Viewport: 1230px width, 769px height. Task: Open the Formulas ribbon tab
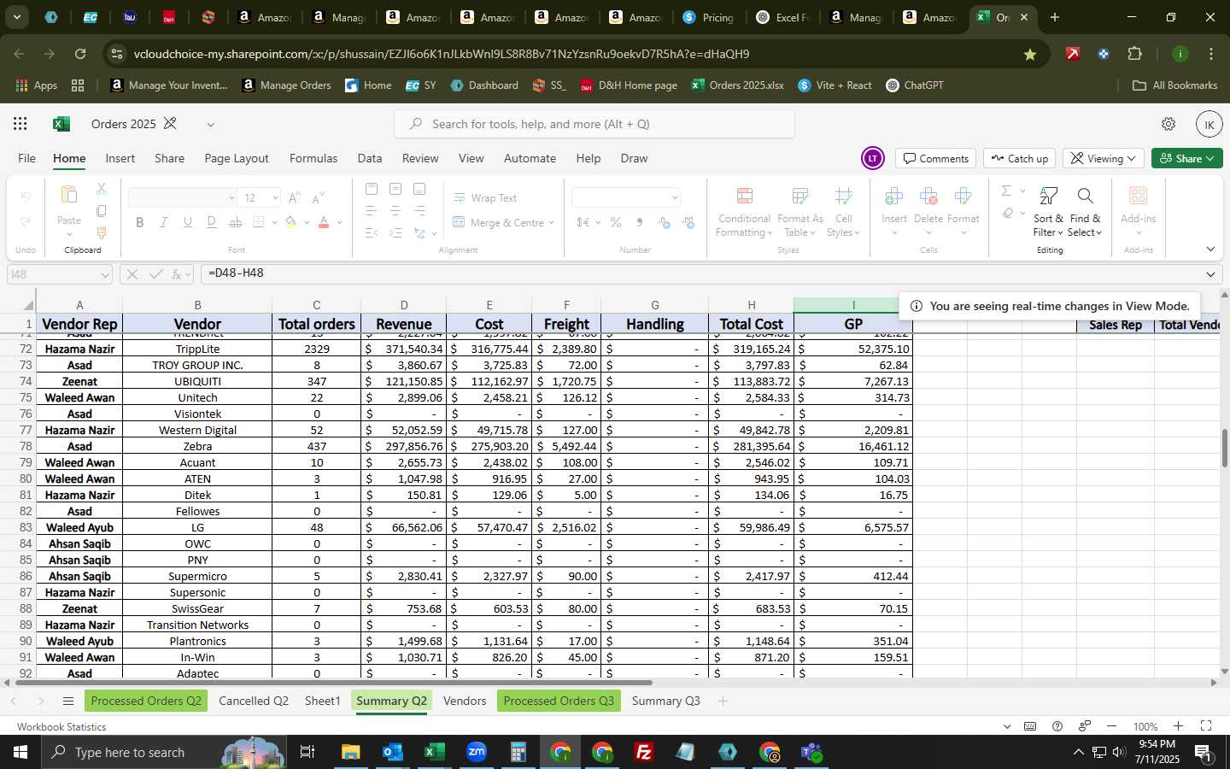[x=313, y=158]
